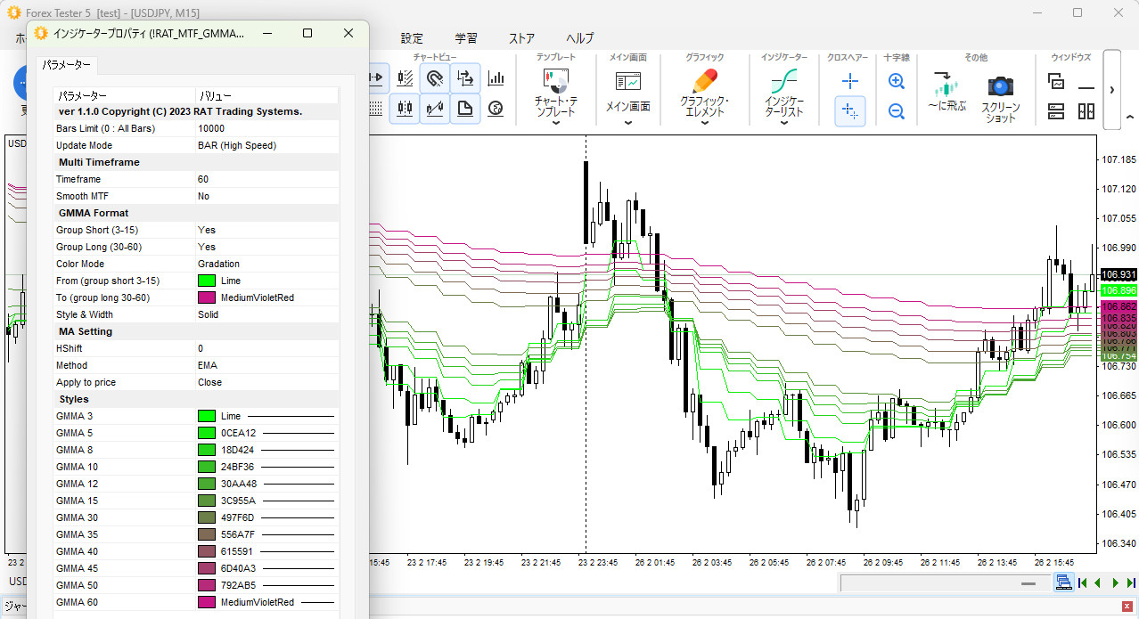This screenshot has width=1139, height=619.
Task: Select the パラメーター tab in properties dialog
Action: (66, 65)
